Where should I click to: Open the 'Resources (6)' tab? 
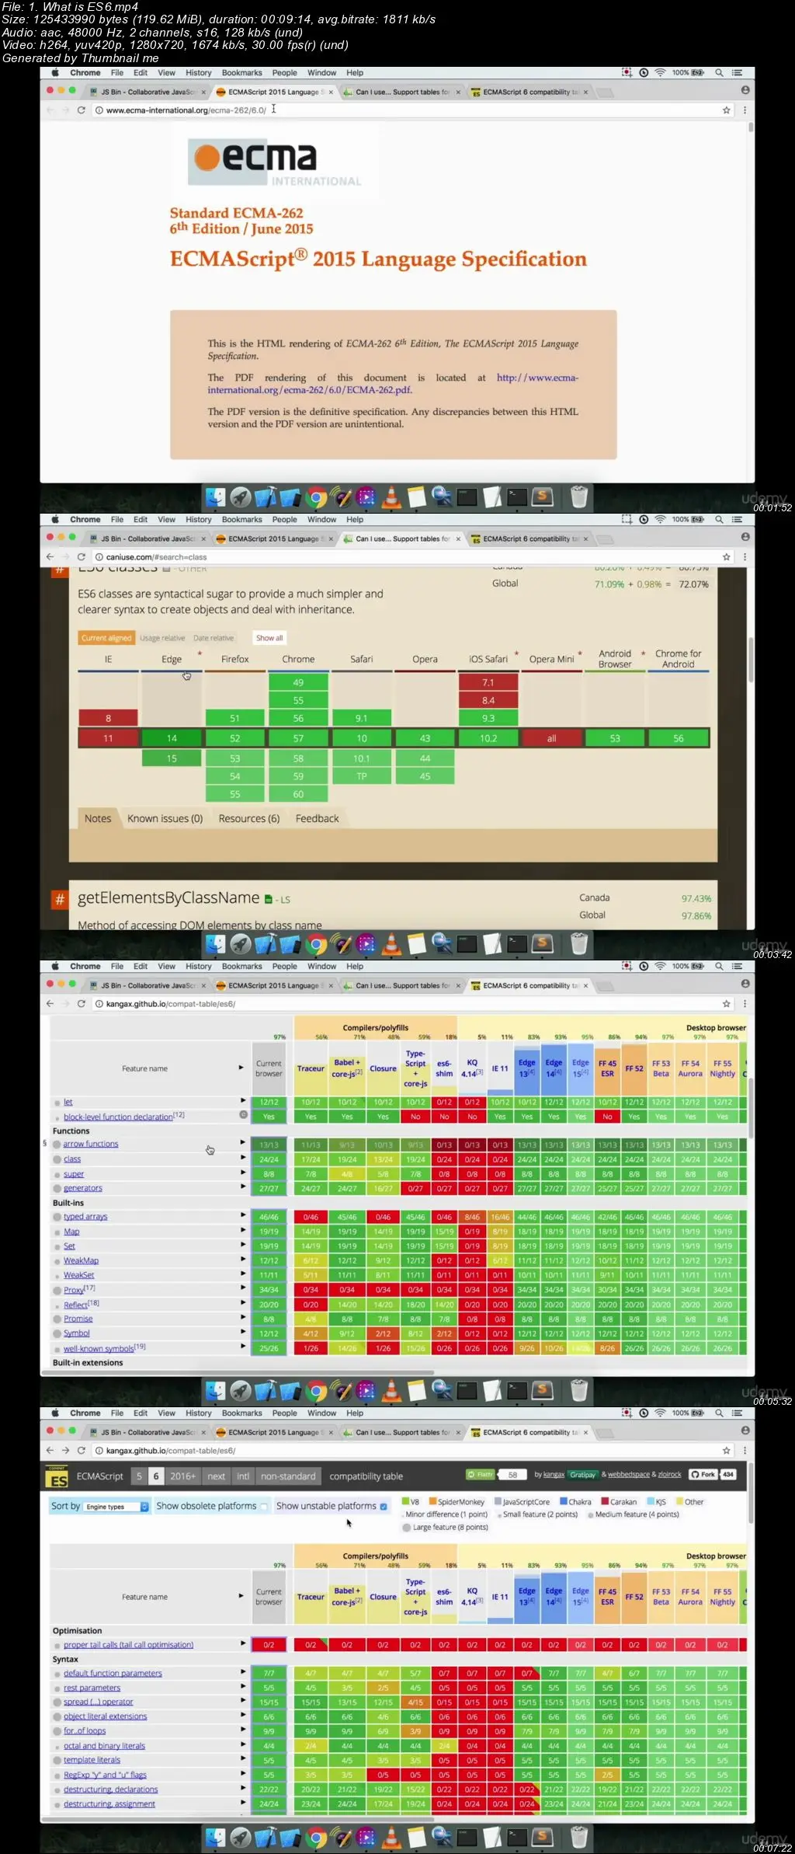248,818
